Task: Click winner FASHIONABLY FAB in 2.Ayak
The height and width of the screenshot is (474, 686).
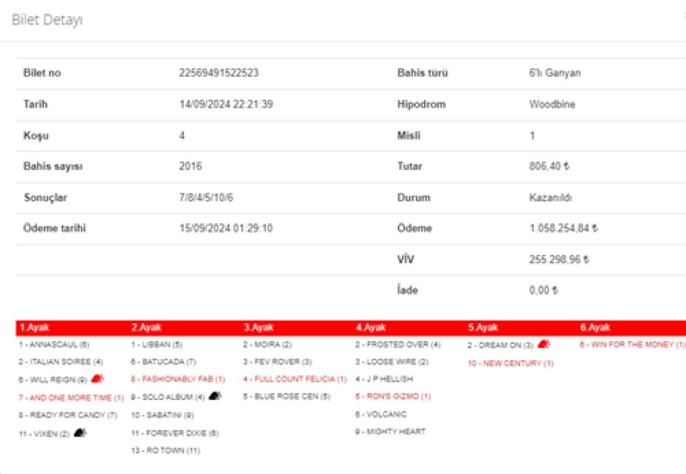Action: pyautogui.click(x=178, y=379)
